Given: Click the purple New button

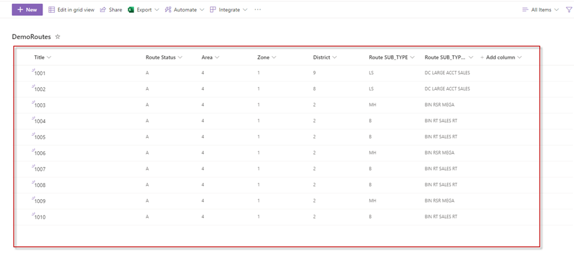Looking at the screenshot, I should (27, 10).
